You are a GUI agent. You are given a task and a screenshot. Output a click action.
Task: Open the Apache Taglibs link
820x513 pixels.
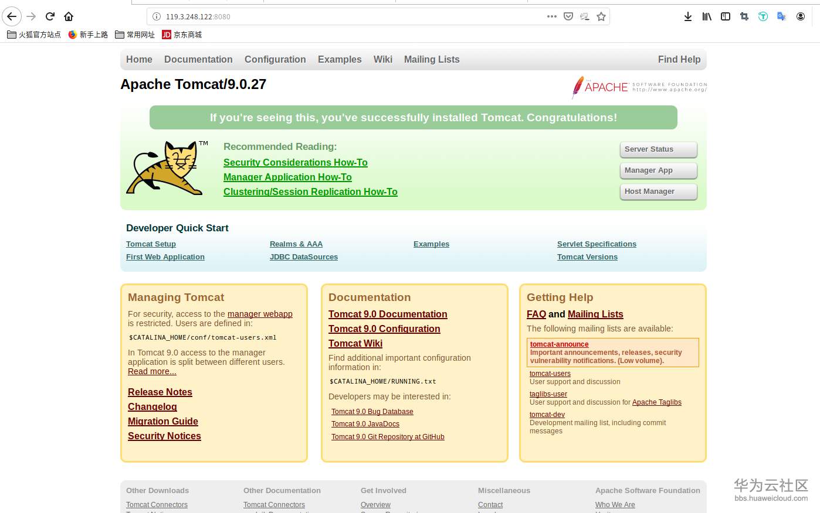tap(657, 402)
